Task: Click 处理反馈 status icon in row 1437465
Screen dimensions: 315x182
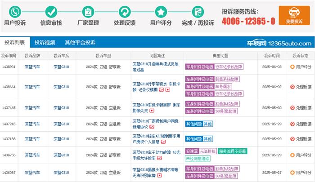Action: 292,108
